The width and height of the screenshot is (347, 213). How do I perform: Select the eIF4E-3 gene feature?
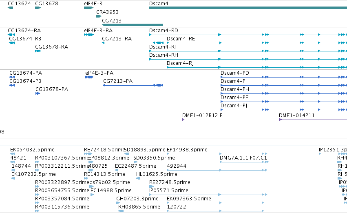tap(88, 8)
